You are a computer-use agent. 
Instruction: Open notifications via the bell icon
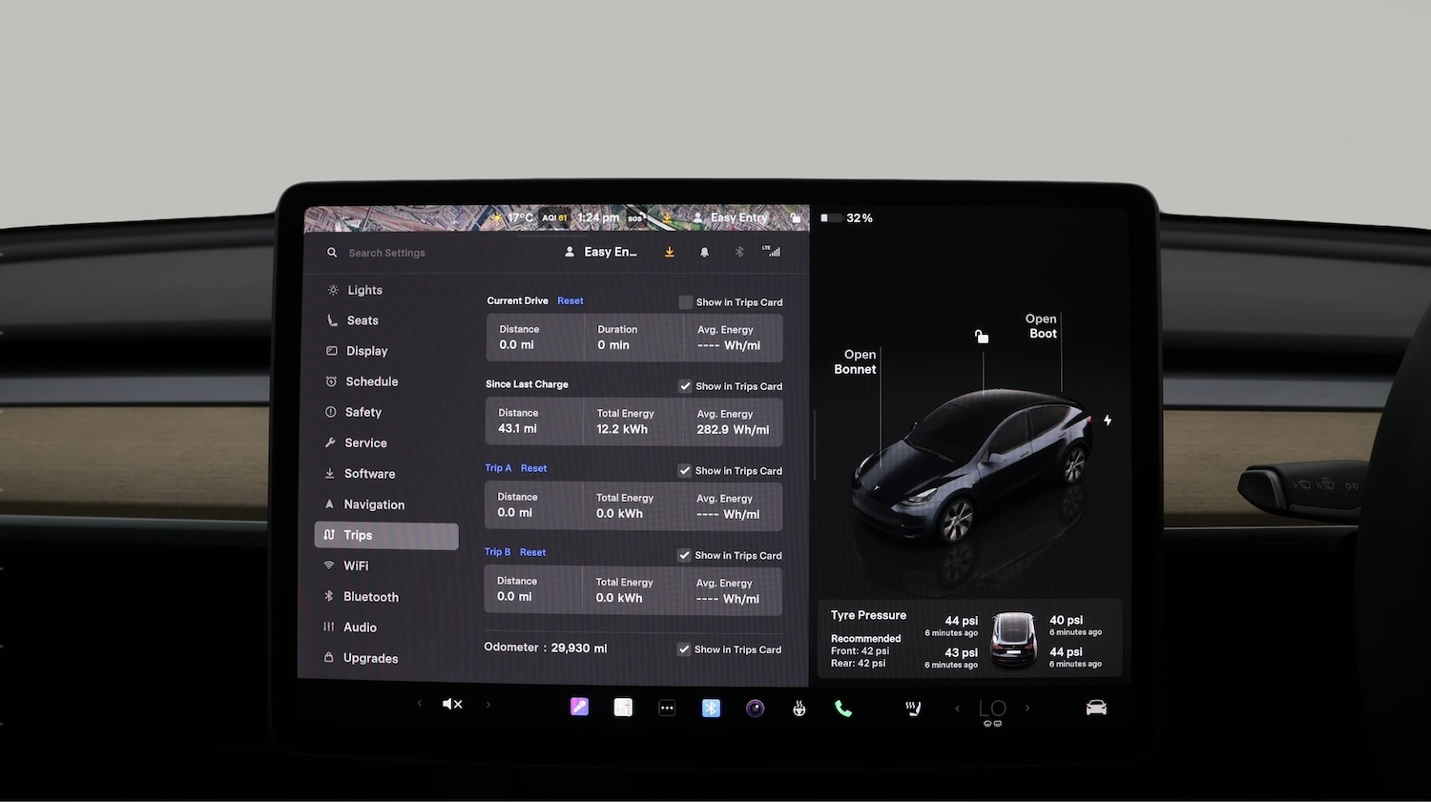click(x=704, y=251)
